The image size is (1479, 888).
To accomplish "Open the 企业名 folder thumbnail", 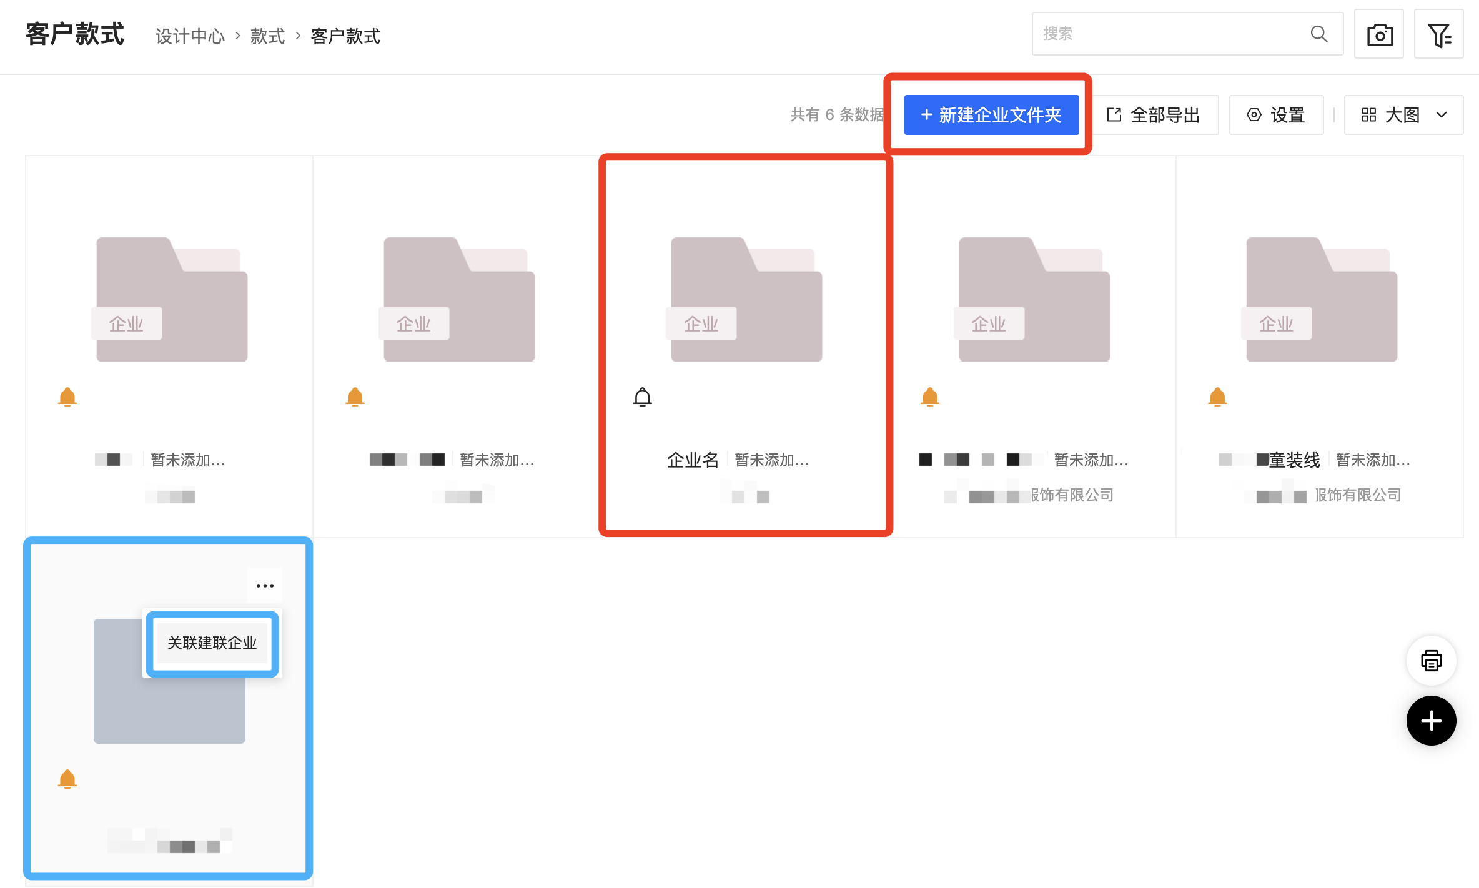I will 746,300.
